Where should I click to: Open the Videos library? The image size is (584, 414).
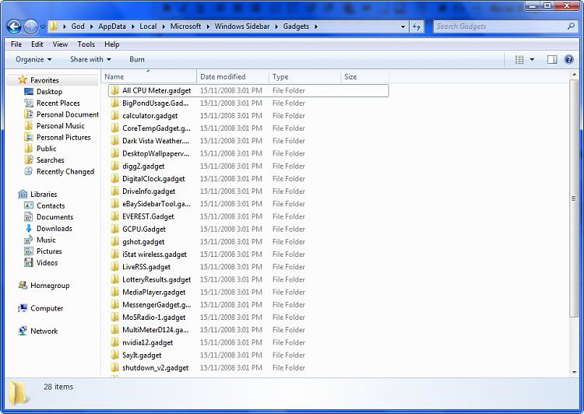[x=47, y=262]
